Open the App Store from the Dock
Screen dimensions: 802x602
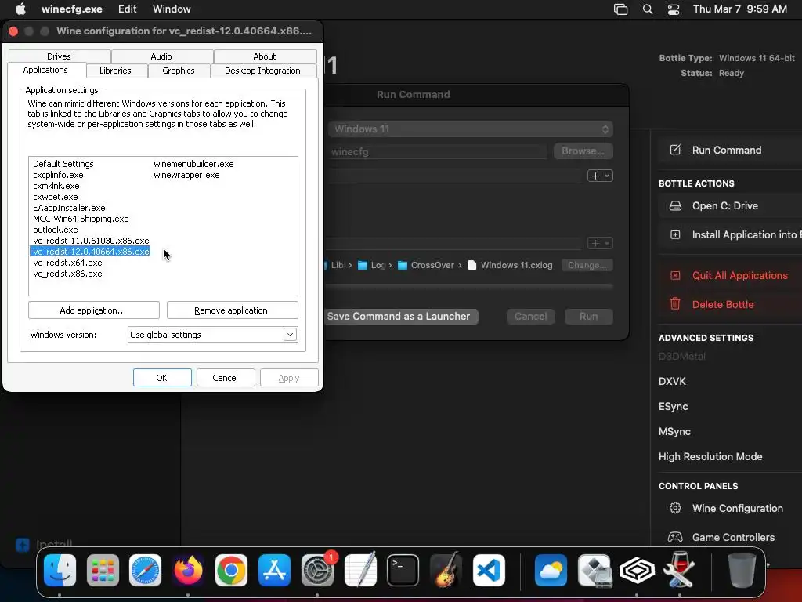274,571
